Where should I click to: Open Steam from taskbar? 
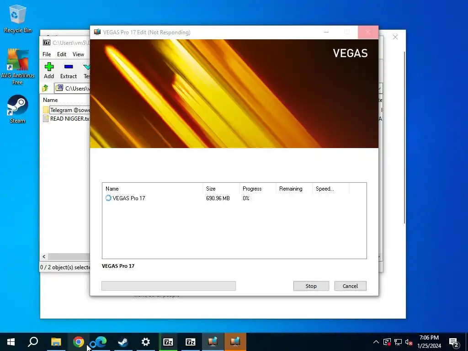point(123,342)
